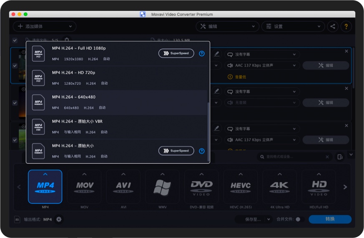Click the first file's 编辑 button
Viewport: 364px width, 238px height.
coord(326,66)
